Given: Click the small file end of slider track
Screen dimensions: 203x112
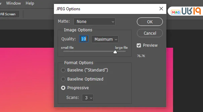Looking at the screenshot, I should tap(64, 51).
